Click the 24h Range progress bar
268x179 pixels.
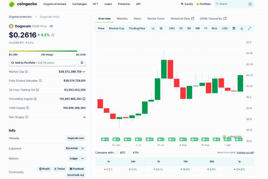click(x=47, y=51)
